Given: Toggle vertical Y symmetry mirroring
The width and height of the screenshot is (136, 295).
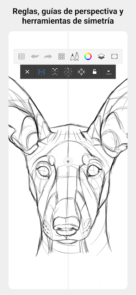Looking at the screenshot, I should [x=41, y=72].
